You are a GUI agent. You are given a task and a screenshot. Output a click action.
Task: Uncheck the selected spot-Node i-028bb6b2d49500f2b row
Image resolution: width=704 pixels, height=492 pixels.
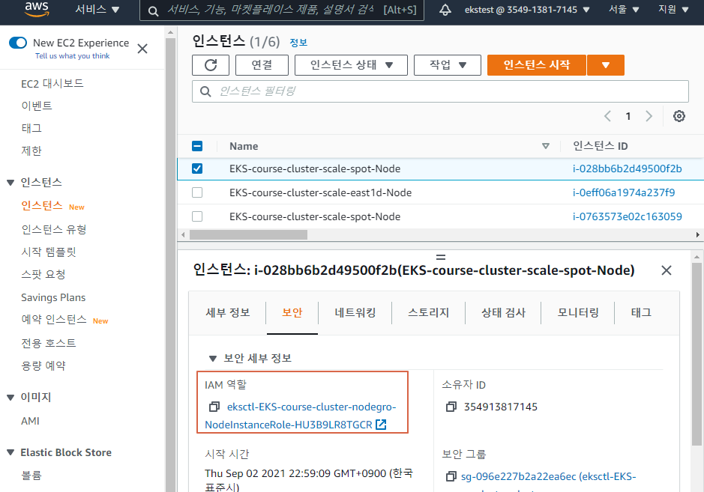click(x=197, y=168)
